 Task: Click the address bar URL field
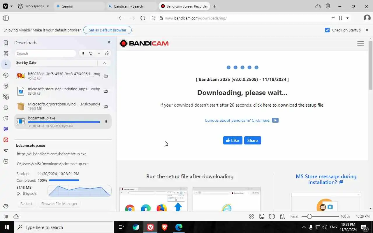click(x=245, y=18)
